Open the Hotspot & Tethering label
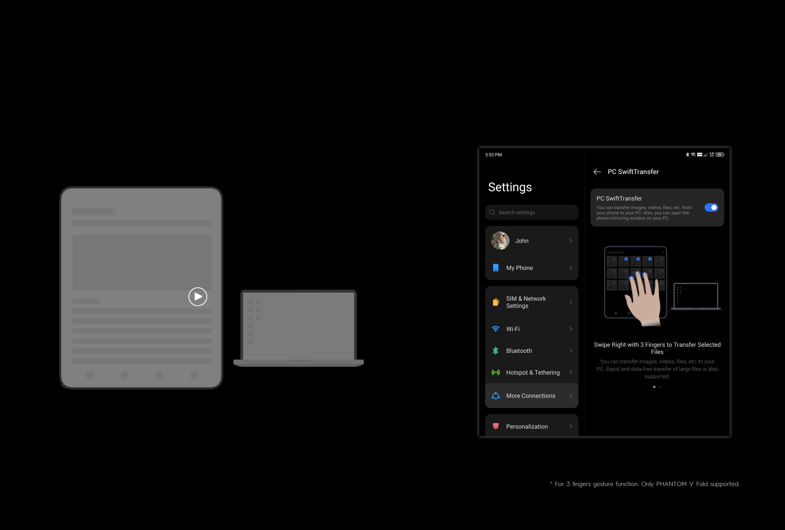The width and height of the screenshot is (785, 530). pos(533,372)
